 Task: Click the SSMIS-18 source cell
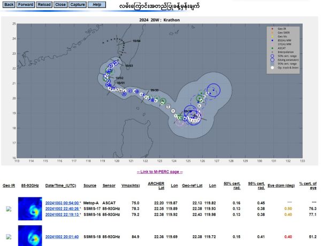pos(92,237)
